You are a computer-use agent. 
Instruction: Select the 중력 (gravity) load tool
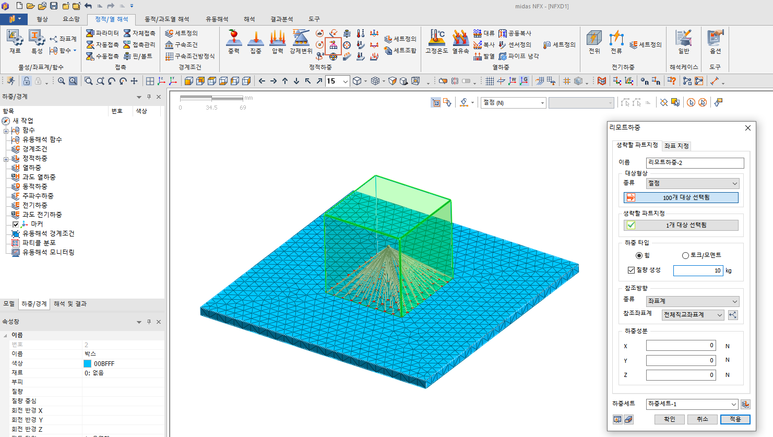pyautogui.click(x=233, y=42)
